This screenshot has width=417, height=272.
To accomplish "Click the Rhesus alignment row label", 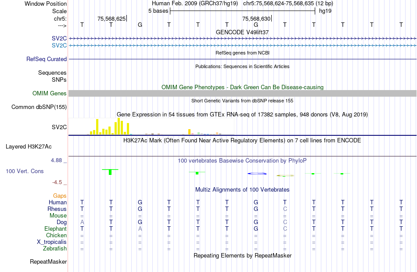I will pyautogui.click(x=57, y=209).
